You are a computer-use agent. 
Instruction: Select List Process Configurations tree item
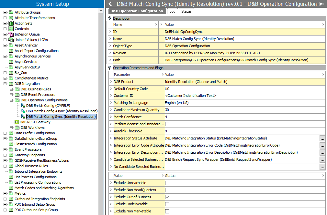pos(36,177)
